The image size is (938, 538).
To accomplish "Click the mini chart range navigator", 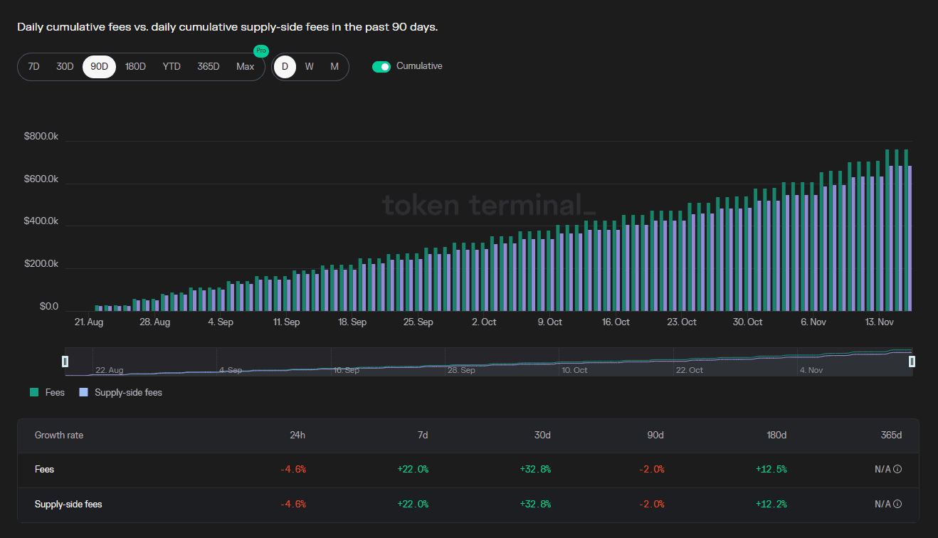I will 488,362.
